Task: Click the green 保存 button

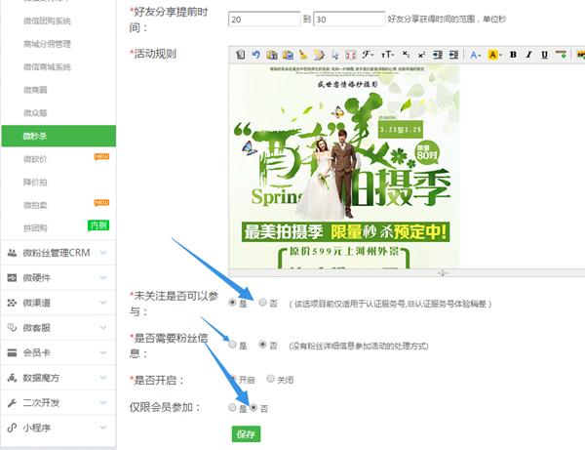Action: click(x=247, y=434)
